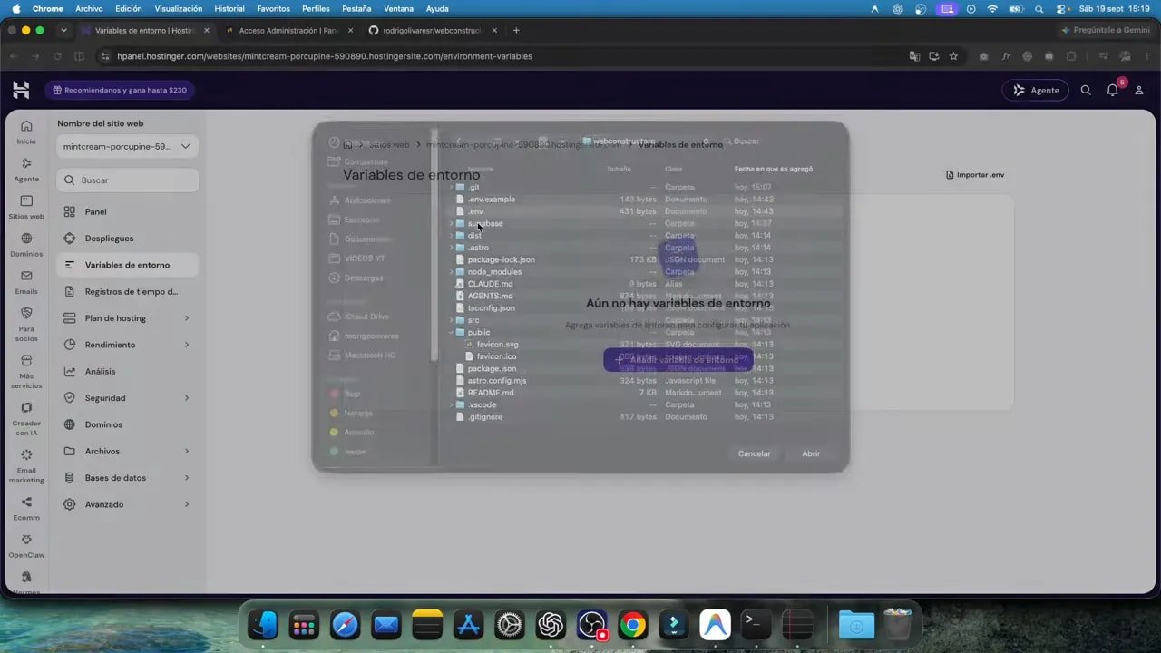The width and height of the screenshot is (1161, 653).
Task: Select the .env.example file row
Action: pyautogui.click(x=647, y=200)
